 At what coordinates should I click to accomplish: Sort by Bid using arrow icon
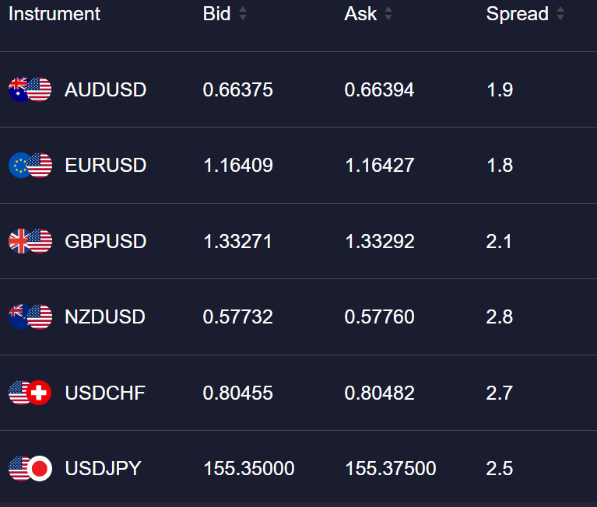pos(243,14)
